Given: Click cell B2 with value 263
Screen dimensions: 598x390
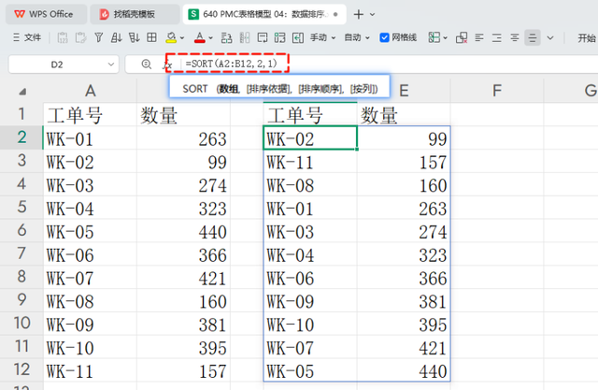Looking at the screenshot, I should pos(183,137).
